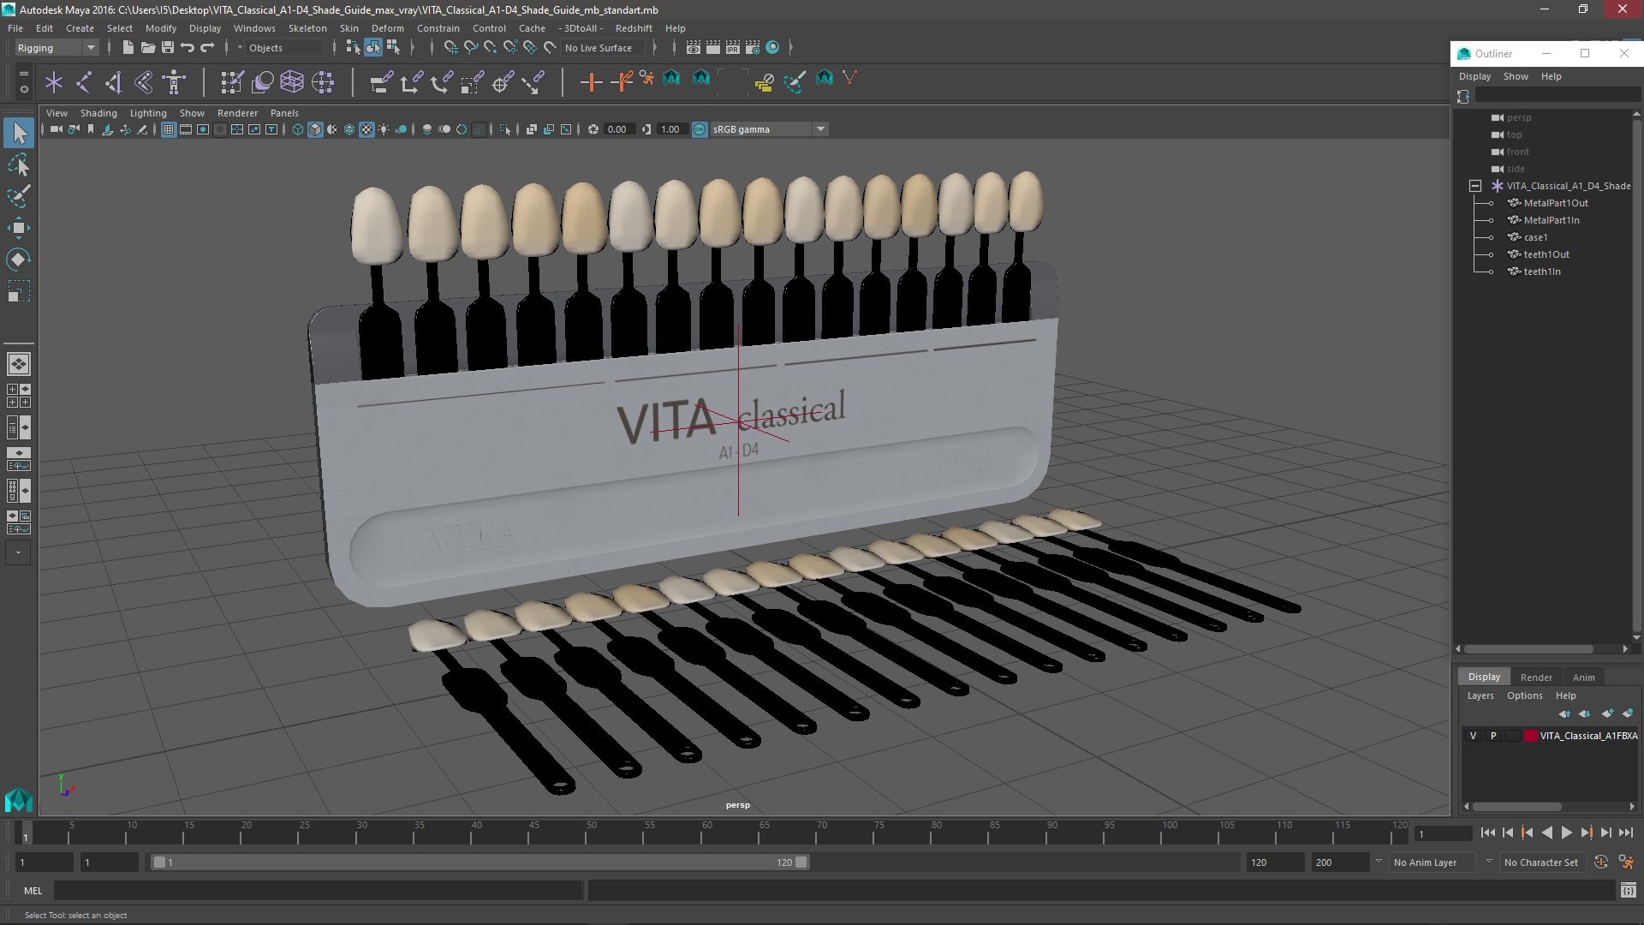
Task: Activate the Rotate tool
Action: (x=19, y=260)
